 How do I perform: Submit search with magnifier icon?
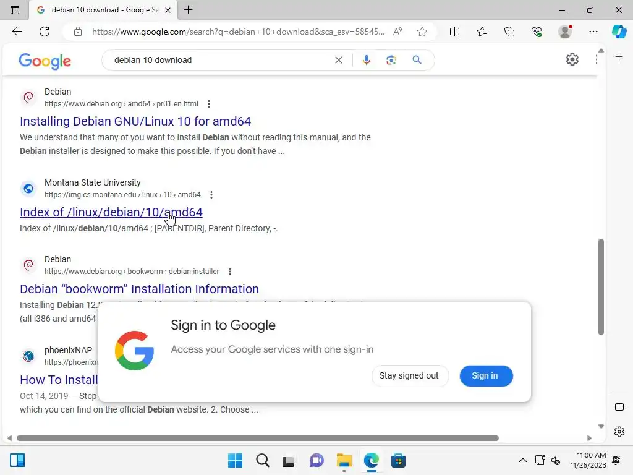417,60
